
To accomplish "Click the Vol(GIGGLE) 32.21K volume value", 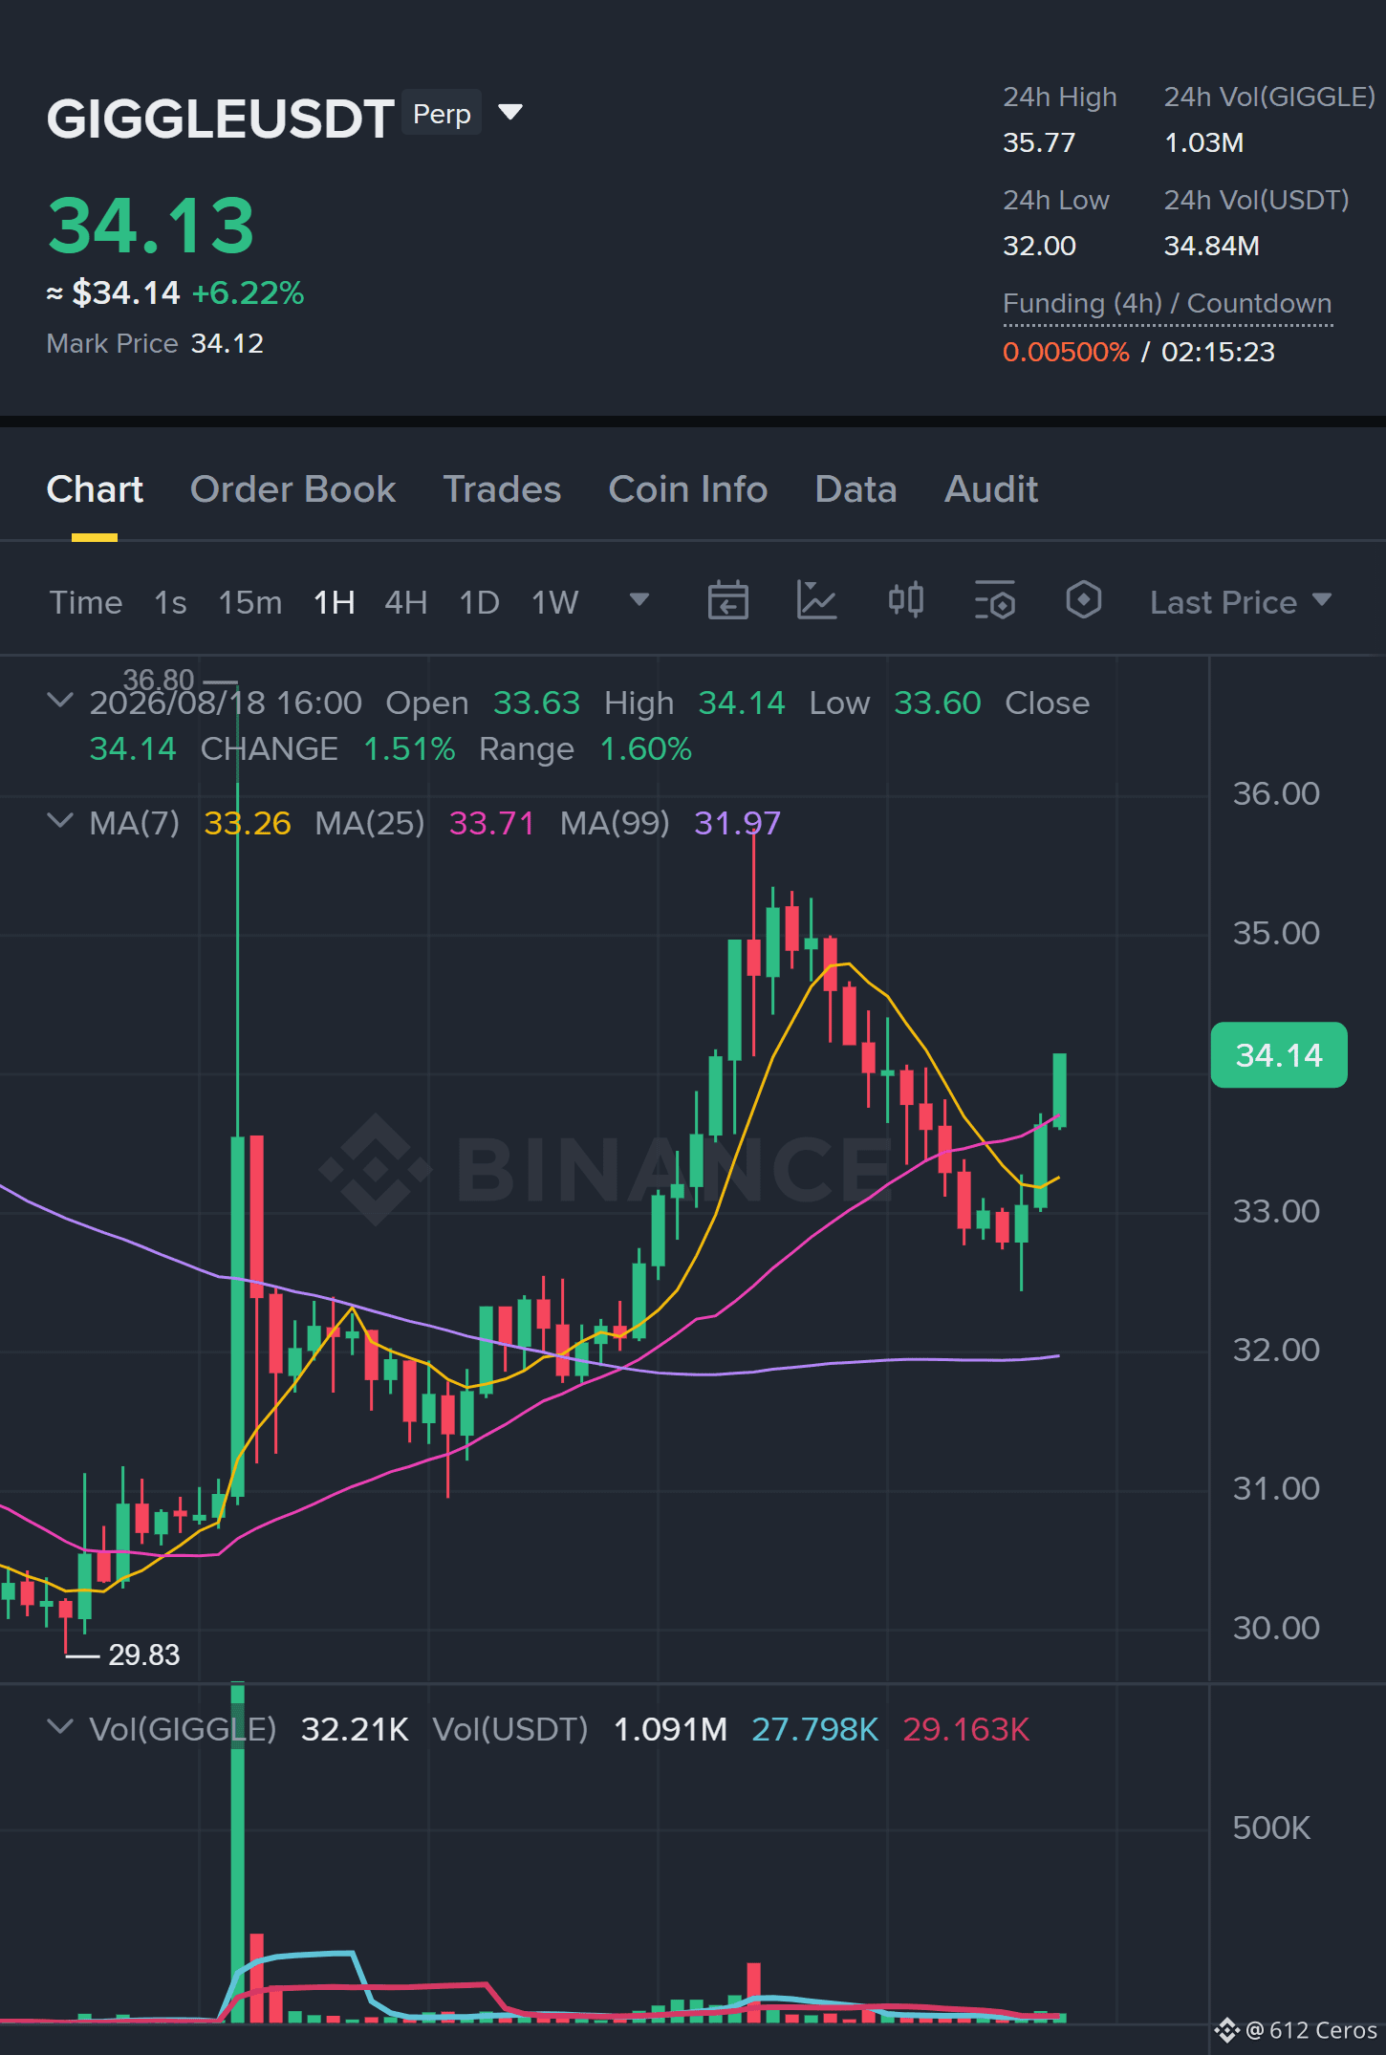I will click(355, 1729).
